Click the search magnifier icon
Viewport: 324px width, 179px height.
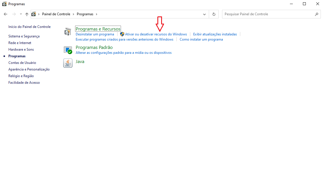316,14
